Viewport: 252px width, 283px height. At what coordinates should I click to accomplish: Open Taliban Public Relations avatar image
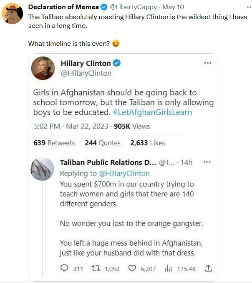tap(42, 169)
